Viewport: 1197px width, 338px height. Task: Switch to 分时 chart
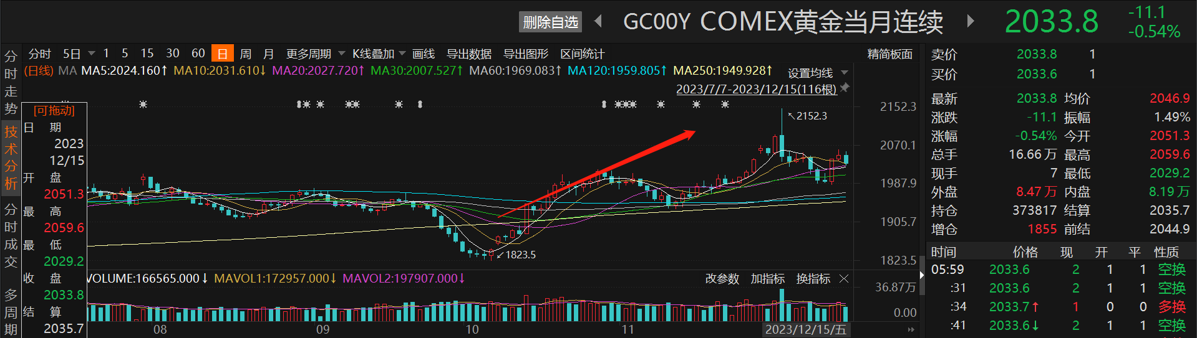[x=39, y=54]
